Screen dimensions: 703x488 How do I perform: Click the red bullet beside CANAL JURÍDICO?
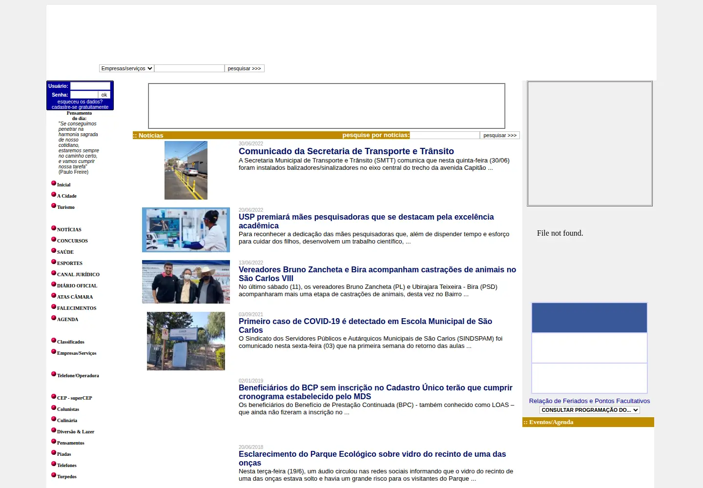point(54,273)
